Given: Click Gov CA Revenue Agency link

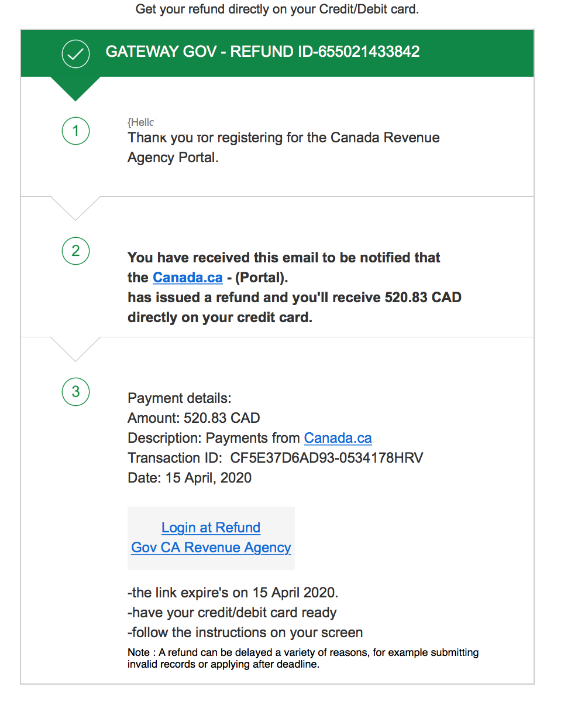Looking at the screenshot, I should tap(211, 548).
